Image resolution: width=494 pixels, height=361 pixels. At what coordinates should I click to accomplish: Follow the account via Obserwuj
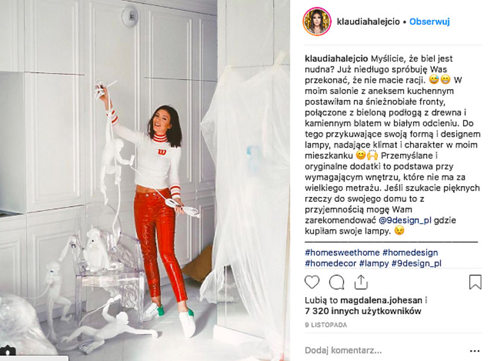click(430, 22)
